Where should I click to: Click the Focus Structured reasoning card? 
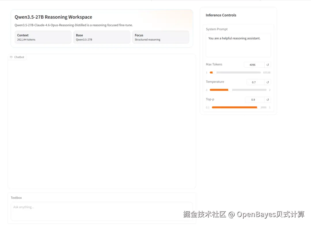coord(161,37)
